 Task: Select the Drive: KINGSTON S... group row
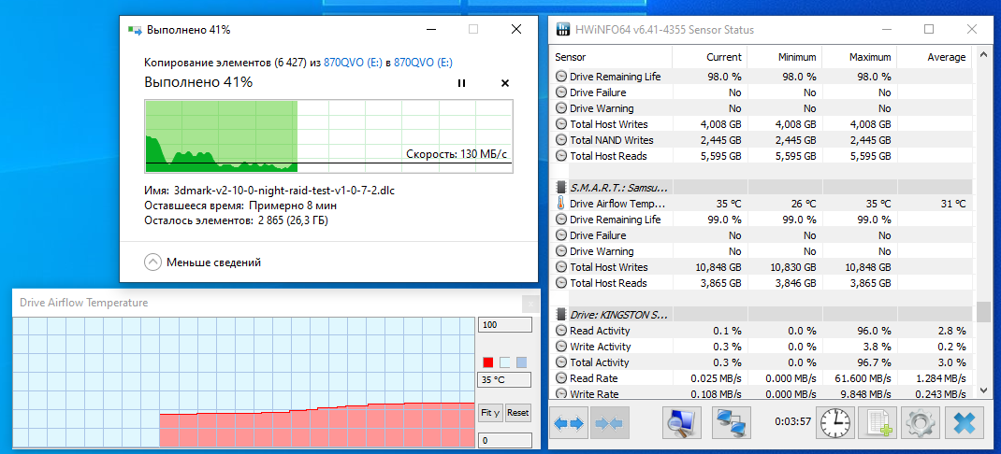(x=762, y=315)
